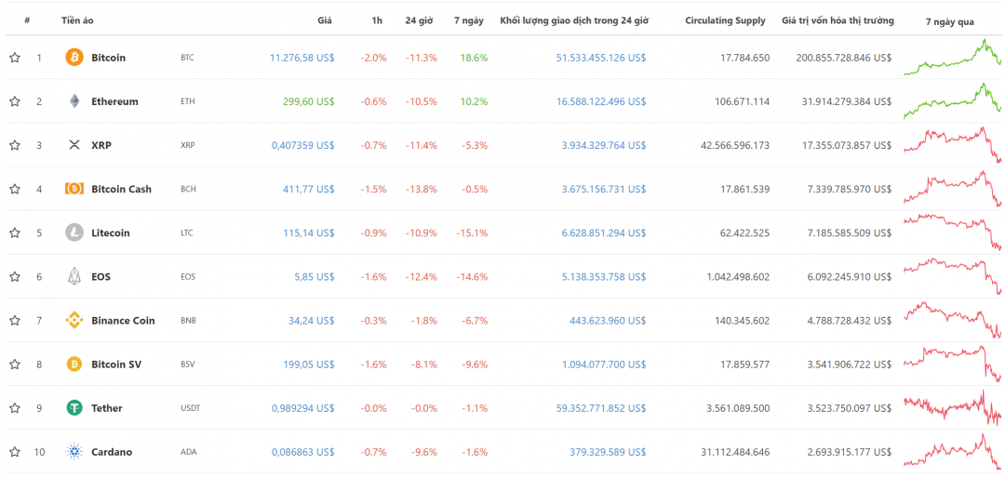Toggle the favorite star for Bitcoin Cash
This screenshot has width=1005, height=477.
point(15,189)
